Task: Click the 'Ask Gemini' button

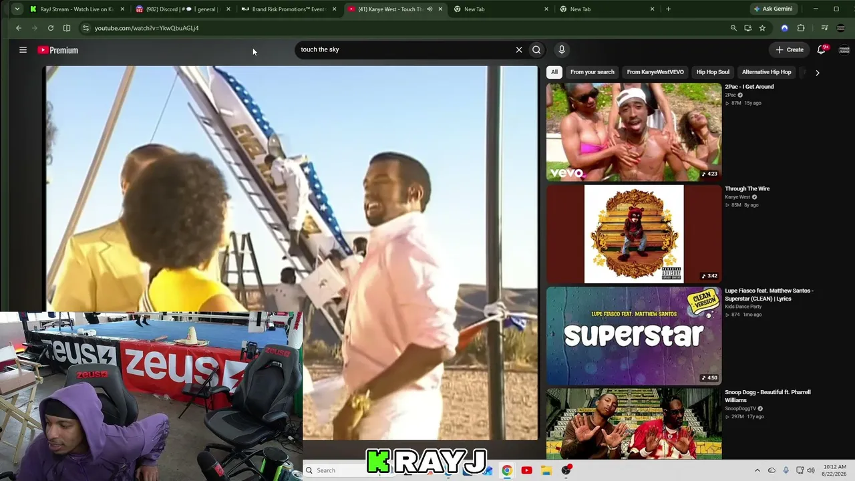Action: coord(773,9)
